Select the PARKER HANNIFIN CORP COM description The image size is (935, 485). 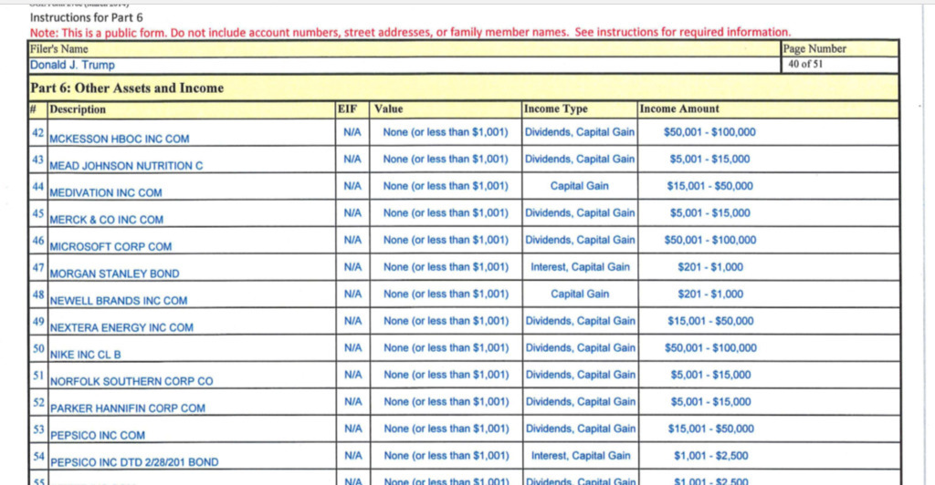[x=128, y=408]
